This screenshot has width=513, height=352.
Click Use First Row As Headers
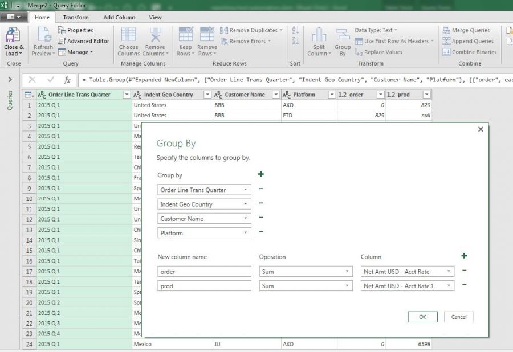tap(394, 41)
